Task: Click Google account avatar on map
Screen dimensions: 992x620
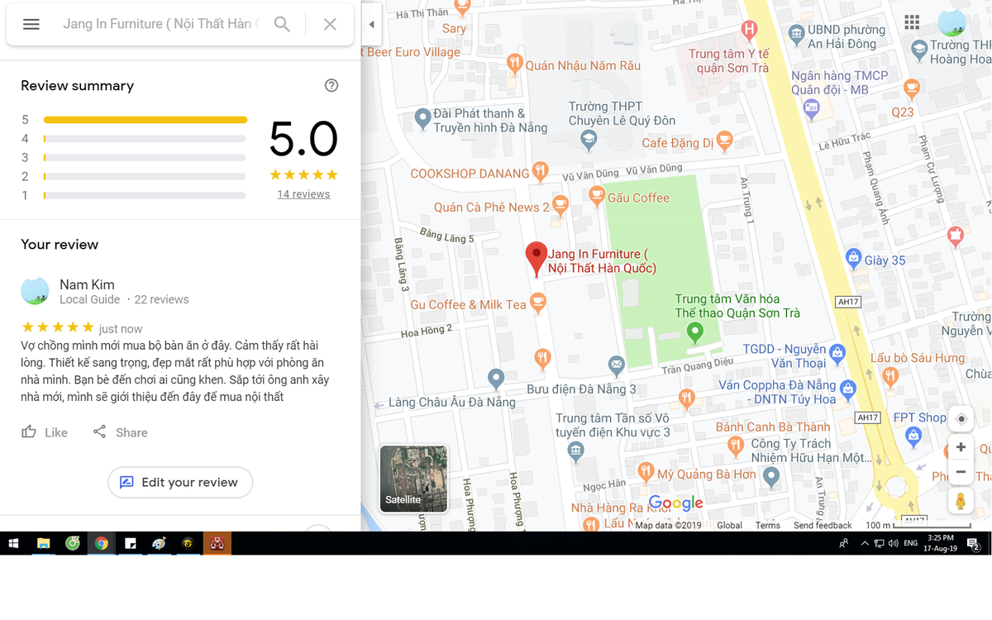Action: 952,22
